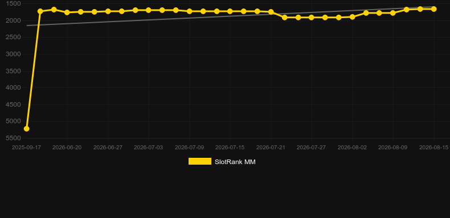The height and width of the screenshot is (218, 450).
Task: Click the x-axis label 2026-06-27
Action: click(x=108, y=148)
